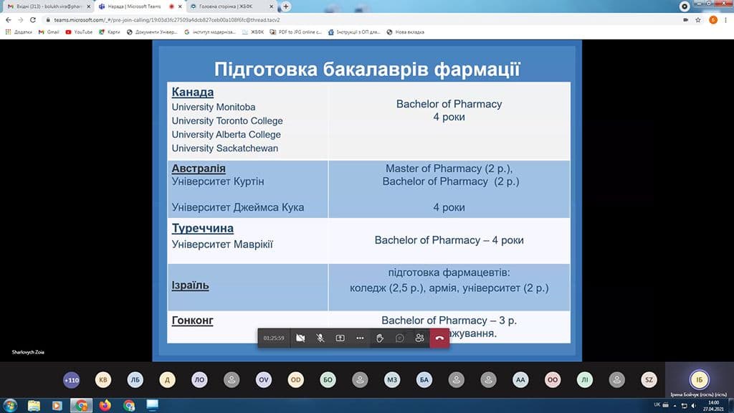Click the UK language indicator in tray

[x=657, y=404]
